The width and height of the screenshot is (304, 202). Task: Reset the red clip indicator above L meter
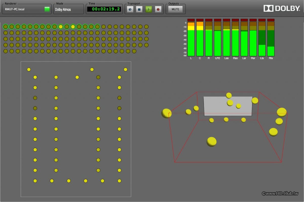point(191,20)
